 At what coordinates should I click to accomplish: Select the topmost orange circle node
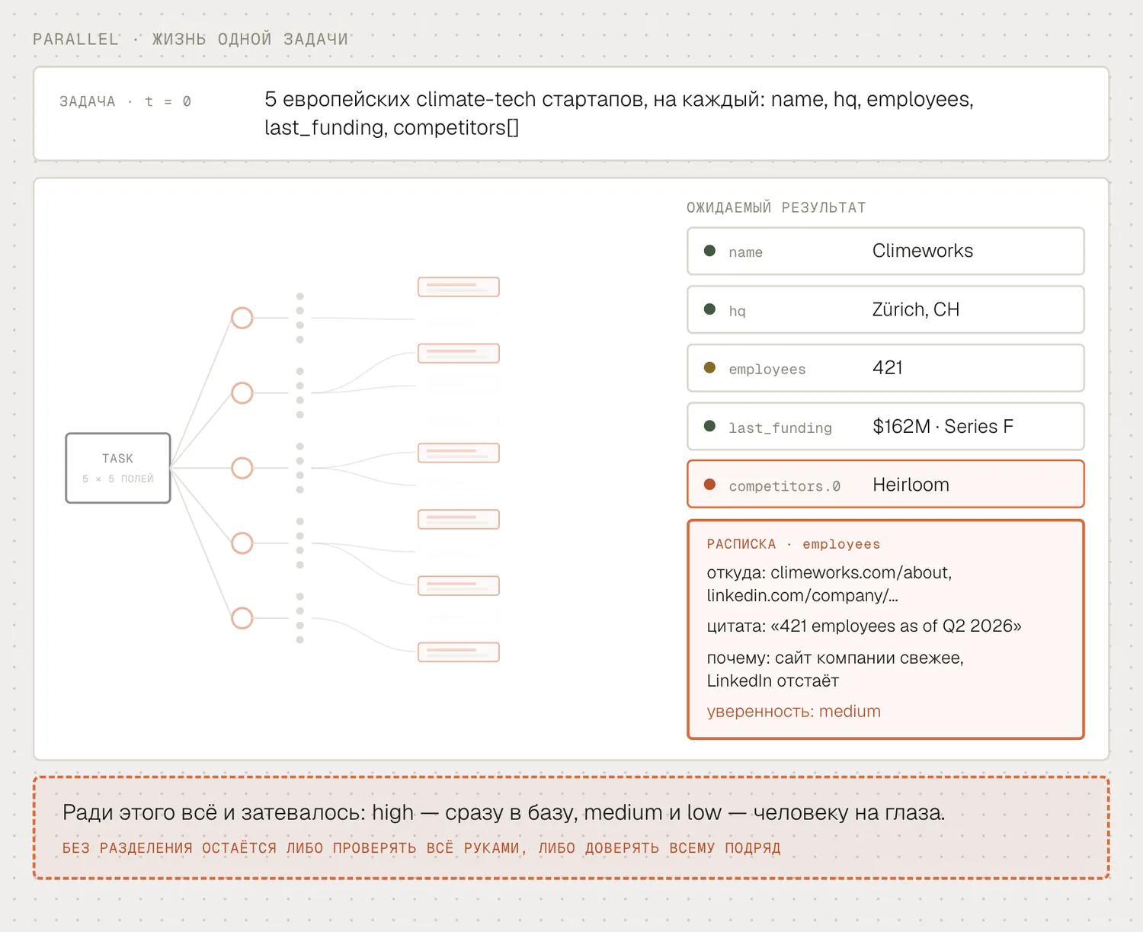[x=242, y=318]
